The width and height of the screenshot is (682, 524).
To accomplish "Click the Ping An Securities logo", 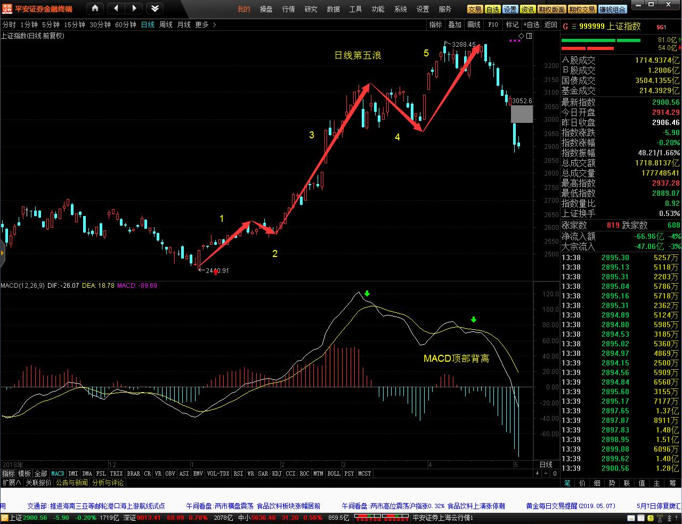I will (7, 9).
